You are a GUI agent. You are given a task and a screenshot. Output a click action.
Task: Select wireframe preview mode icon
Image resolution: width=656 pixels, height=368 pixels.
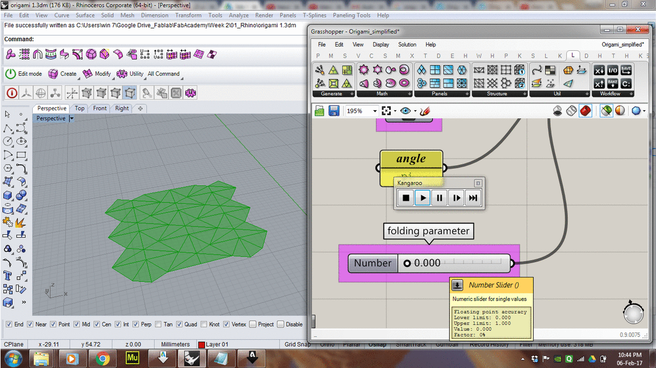(x=571, y=111)
